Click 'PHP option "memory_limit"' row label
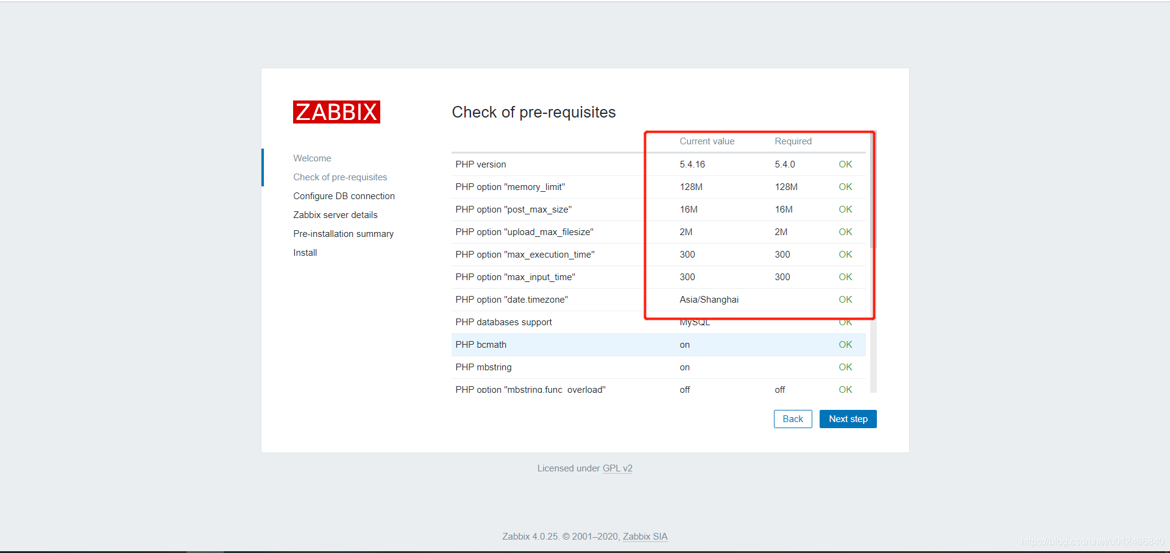Viewport: 1170px width, 553px height. tap(510, 187)
